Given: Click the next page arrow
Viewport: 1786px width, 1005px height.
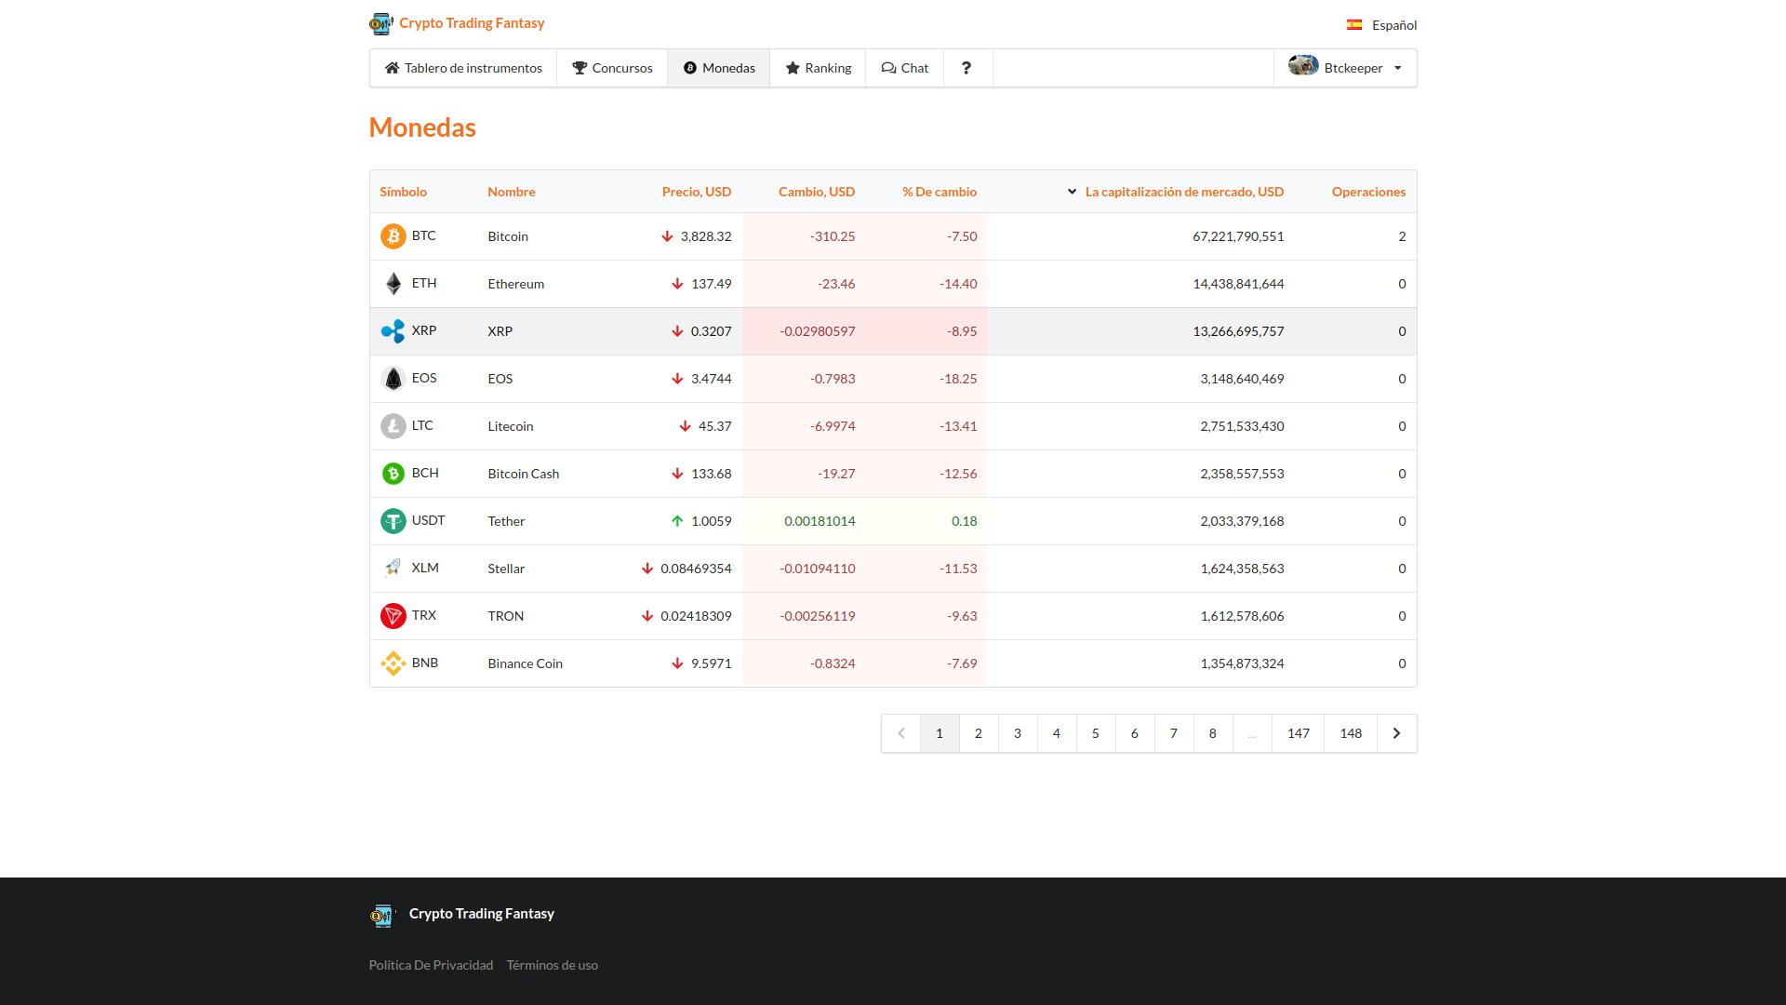Looking at the screenshot, I should pyautogui.click(x=1396, y=733).
